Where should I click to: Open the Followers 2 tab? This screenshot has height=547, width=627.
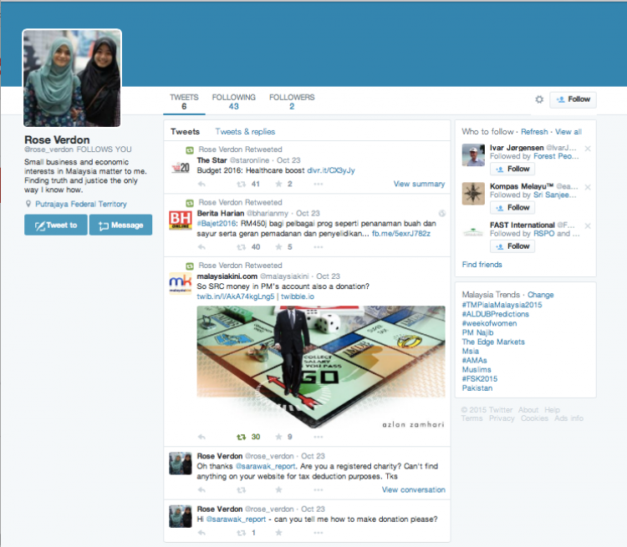[292, 102]
